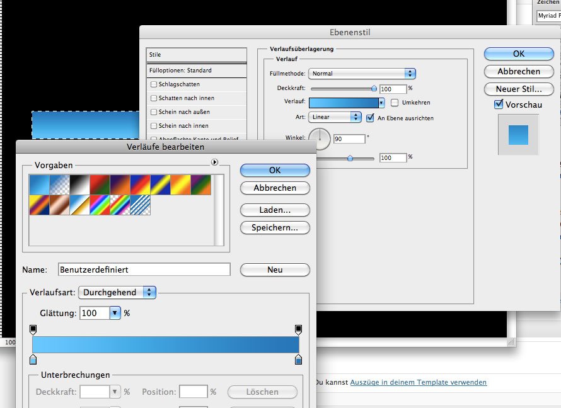Open the Auszüge in deinem Template verwenden link

click(x=419, y=382)
